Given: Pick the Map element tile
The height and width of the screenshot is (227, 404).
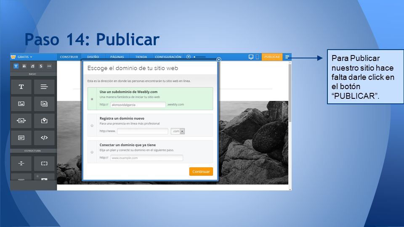Looking at the screenshot, I should coord(44,121).
